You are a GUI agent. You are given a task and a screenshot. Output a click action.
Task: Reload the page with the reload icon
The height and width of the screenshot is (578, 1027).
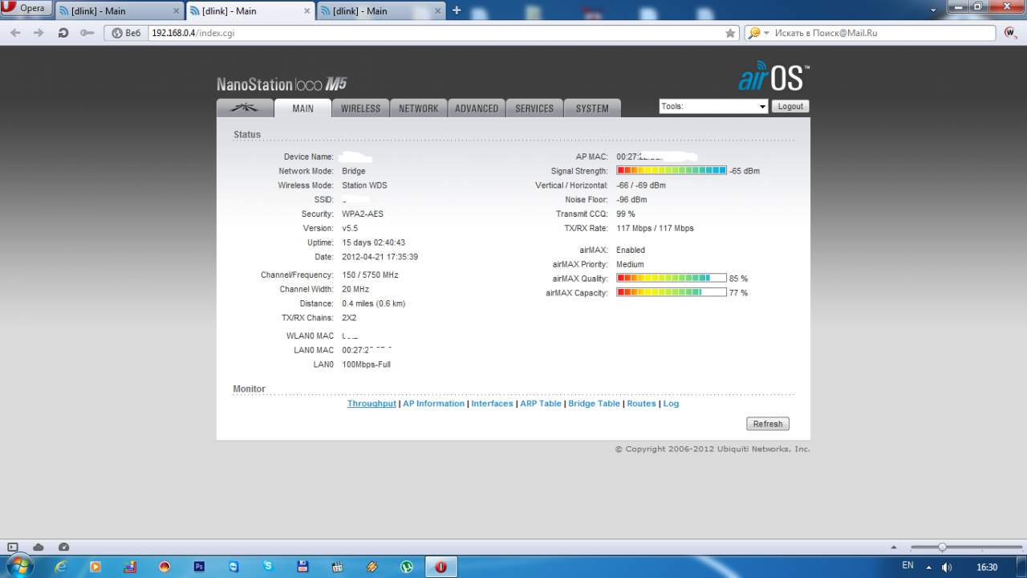click(63, 33)
